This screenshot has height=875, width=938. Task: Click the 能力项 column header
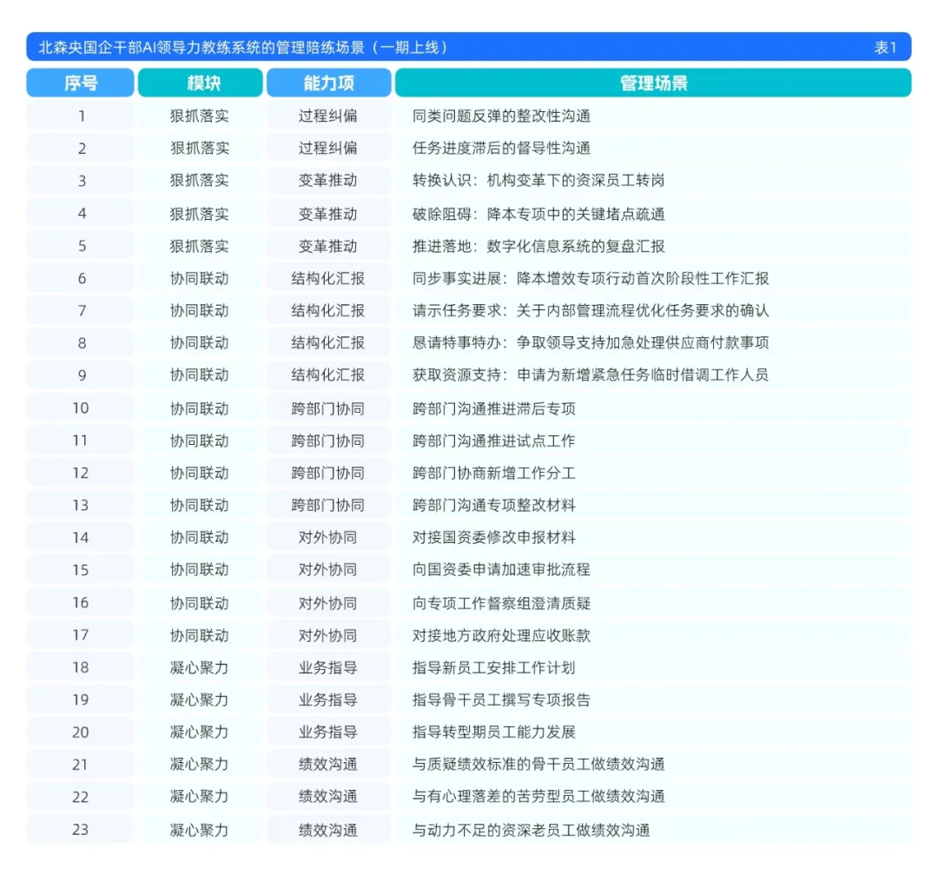(x=329, y=83)
